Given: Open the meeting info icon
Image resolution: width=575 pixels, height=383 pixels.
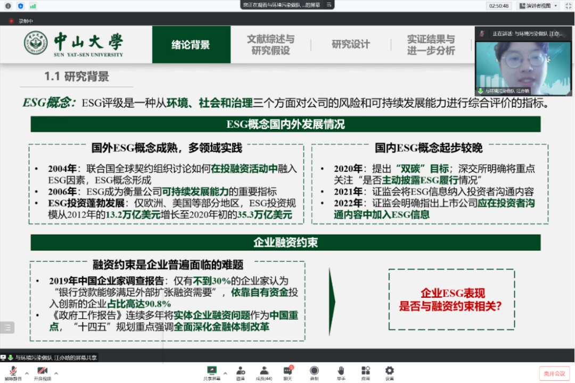Looking at the screenshot, I should pyautogui.click(x=8, y=6).
